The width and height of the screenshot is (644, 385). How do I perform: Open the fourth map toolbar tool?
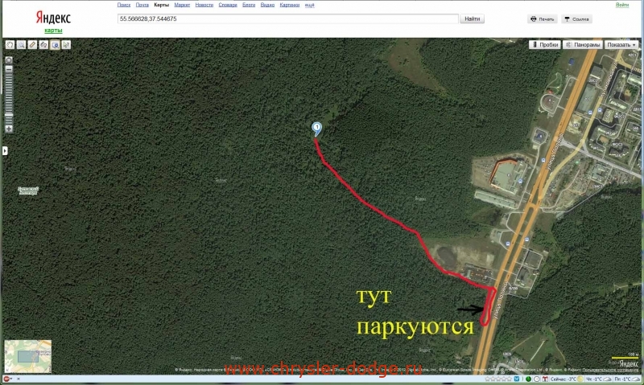point(43,45)
